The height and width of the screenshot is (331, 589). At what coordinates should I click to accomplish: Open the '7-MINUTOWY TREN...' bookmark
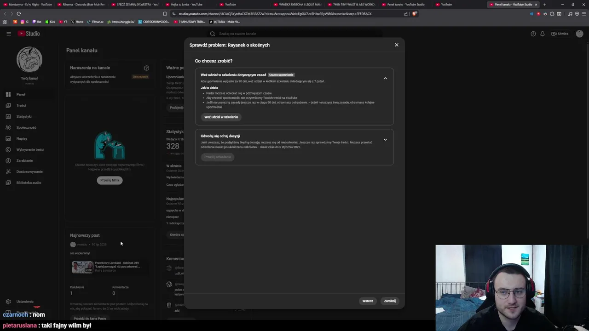[190, 22]
